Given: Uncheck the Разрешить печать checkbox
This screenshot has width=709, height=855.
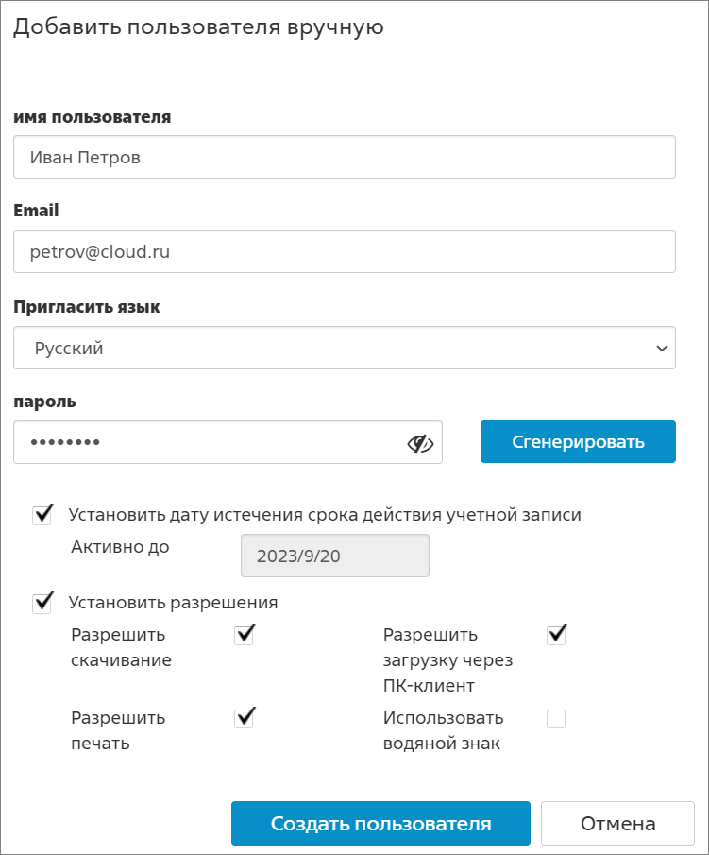Looking at the screenshot, I should point(245,718).
